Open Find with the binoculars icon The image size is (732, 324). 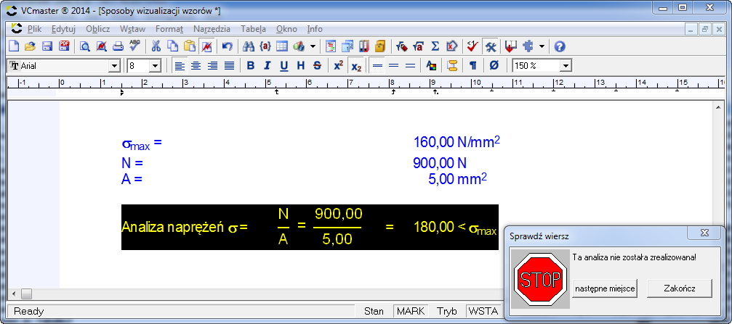(x=248, y=46)
